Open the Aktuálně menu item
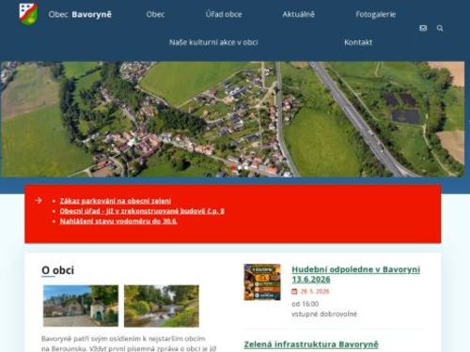 (298, 14)
